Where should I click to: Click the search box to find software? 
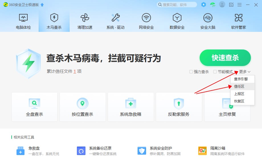click(177, 5)
